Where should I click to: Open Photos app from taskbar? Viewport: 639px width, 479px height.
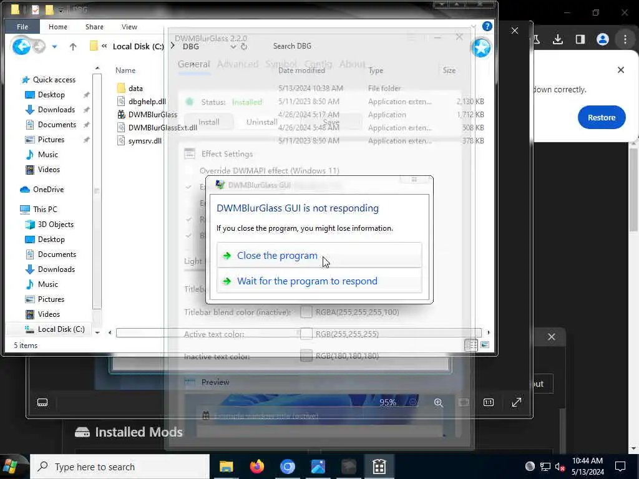[318, 467]
